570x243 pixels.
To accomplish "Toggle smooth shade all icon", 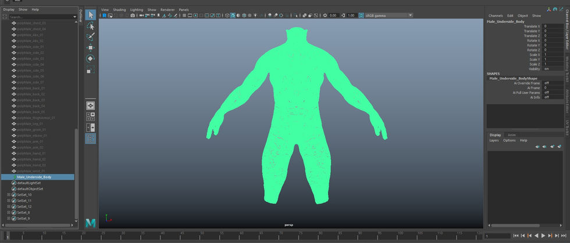I will click(233, 16).
